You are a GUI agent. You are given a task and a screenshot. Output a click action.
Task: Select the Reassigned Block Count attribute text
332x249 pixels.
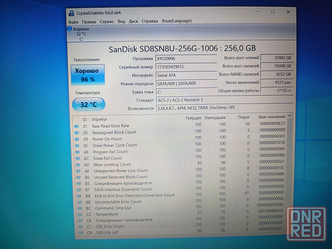(x=114, y=132)
